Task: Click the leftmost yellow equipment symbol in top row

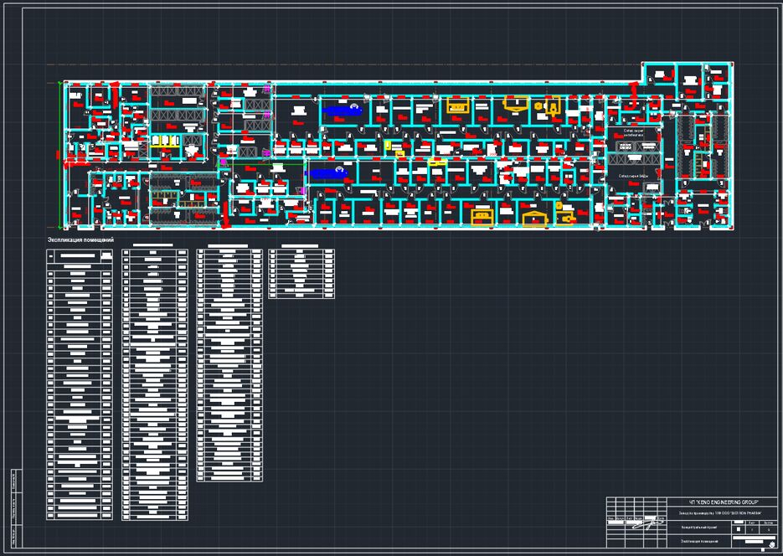Action: tap(457, 106)
